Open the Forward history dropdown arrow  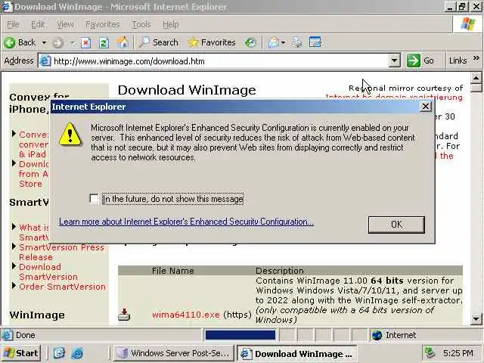coord(73,42)
